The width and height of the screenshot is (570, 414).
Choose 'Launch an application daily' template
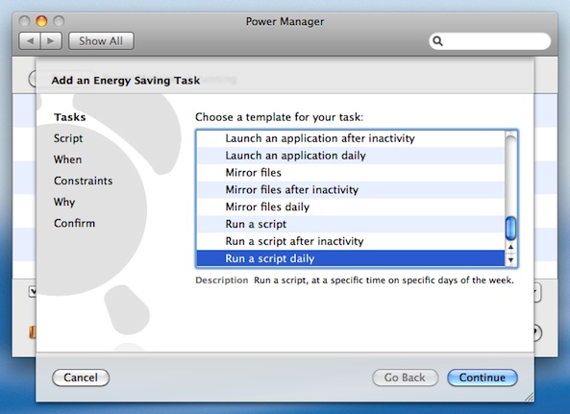(x=351, y=156)
